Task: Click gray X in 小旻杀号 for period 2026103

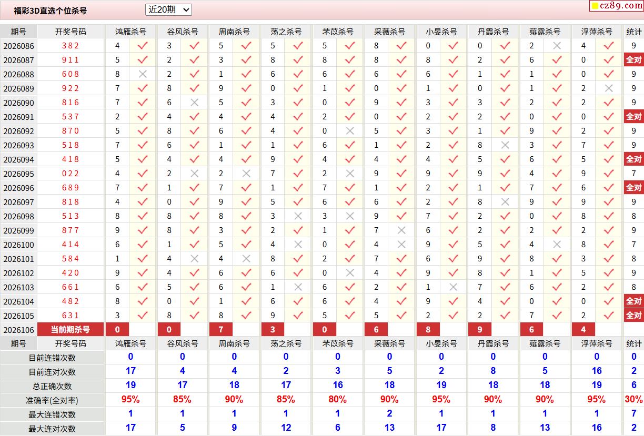Action: 453,287
